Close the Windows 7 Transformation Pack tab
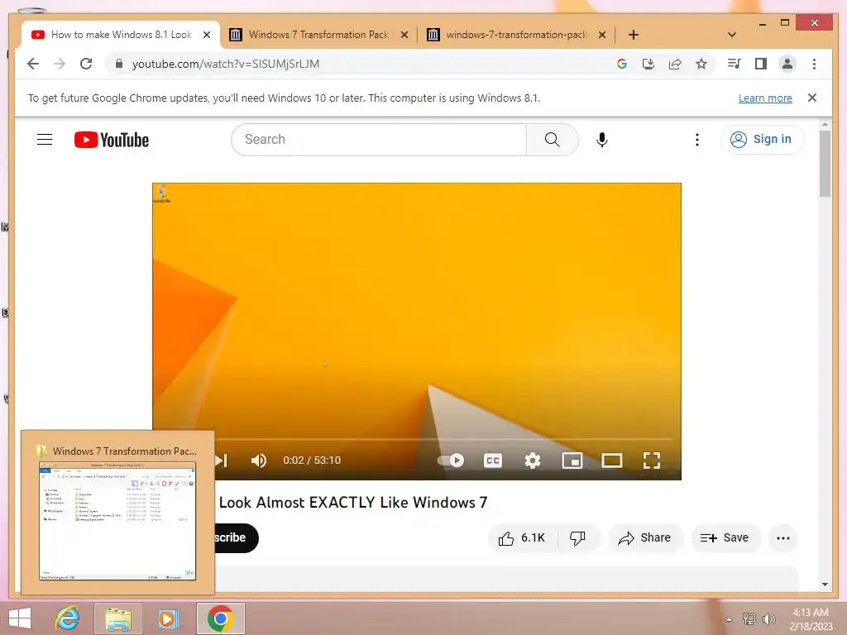Viewport: 847px width, 635px height. (404, 35)
